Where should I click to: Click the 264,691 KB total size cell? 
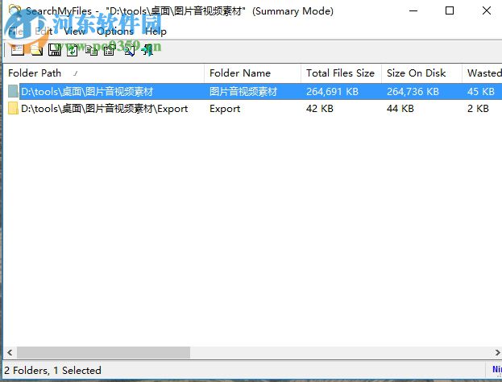point(332,92)
